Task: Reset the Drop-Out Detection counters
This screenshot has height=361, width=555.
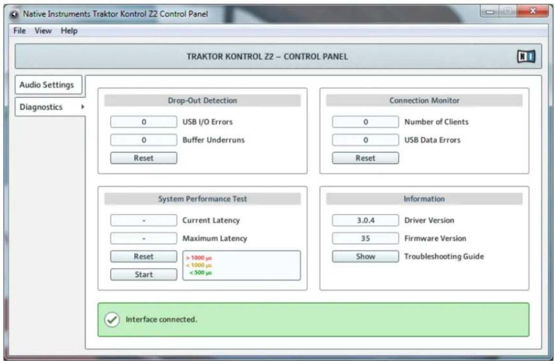Action: pos(144,158)
